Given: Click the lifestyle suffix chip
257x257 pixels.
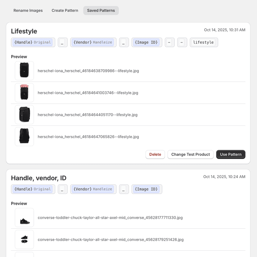Looking at the screenshot, I should 204,42.
